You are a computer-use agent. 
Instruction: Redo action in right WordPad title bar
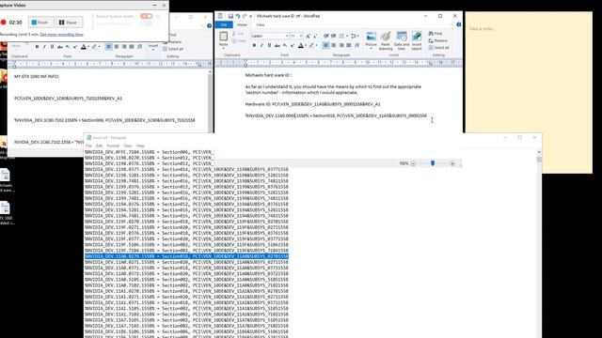[x=245, y=16]
